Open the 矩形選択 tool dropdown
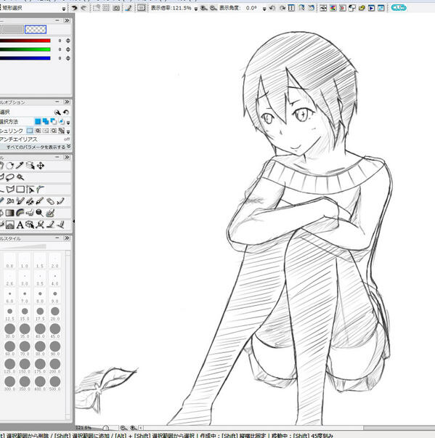The height and width of the screenshot is (438, 435). coord(64,9)
